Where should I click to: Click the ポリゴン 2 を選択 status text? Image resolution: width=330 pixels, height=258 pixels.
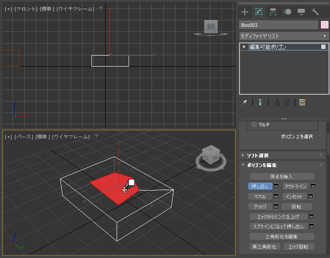click(x=297, y=137)
